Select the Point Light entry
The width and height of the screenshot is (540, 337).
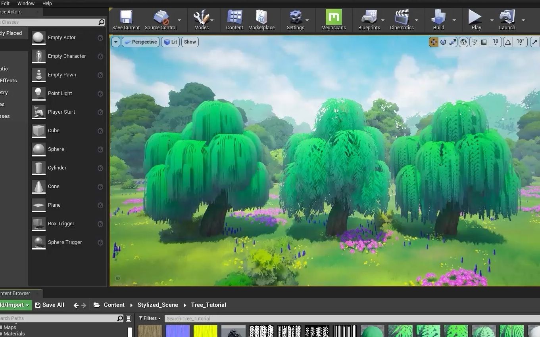(67, 93)
